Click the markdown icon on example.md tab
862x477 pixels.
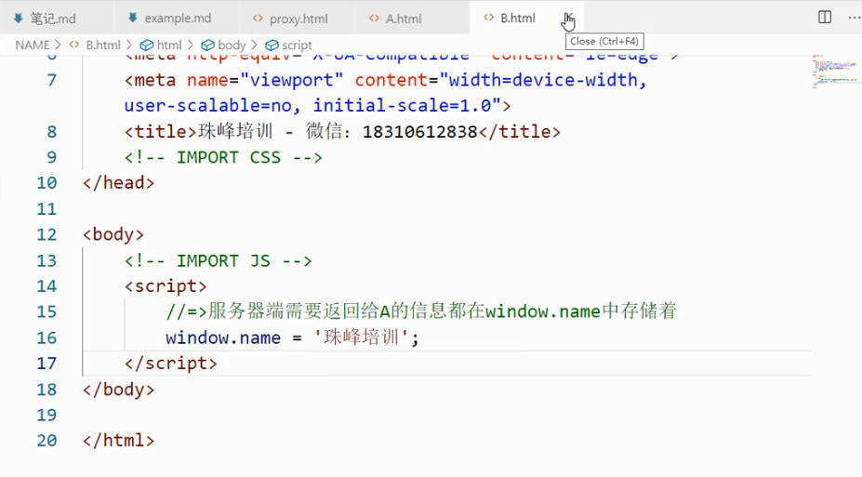pos(132,18)
